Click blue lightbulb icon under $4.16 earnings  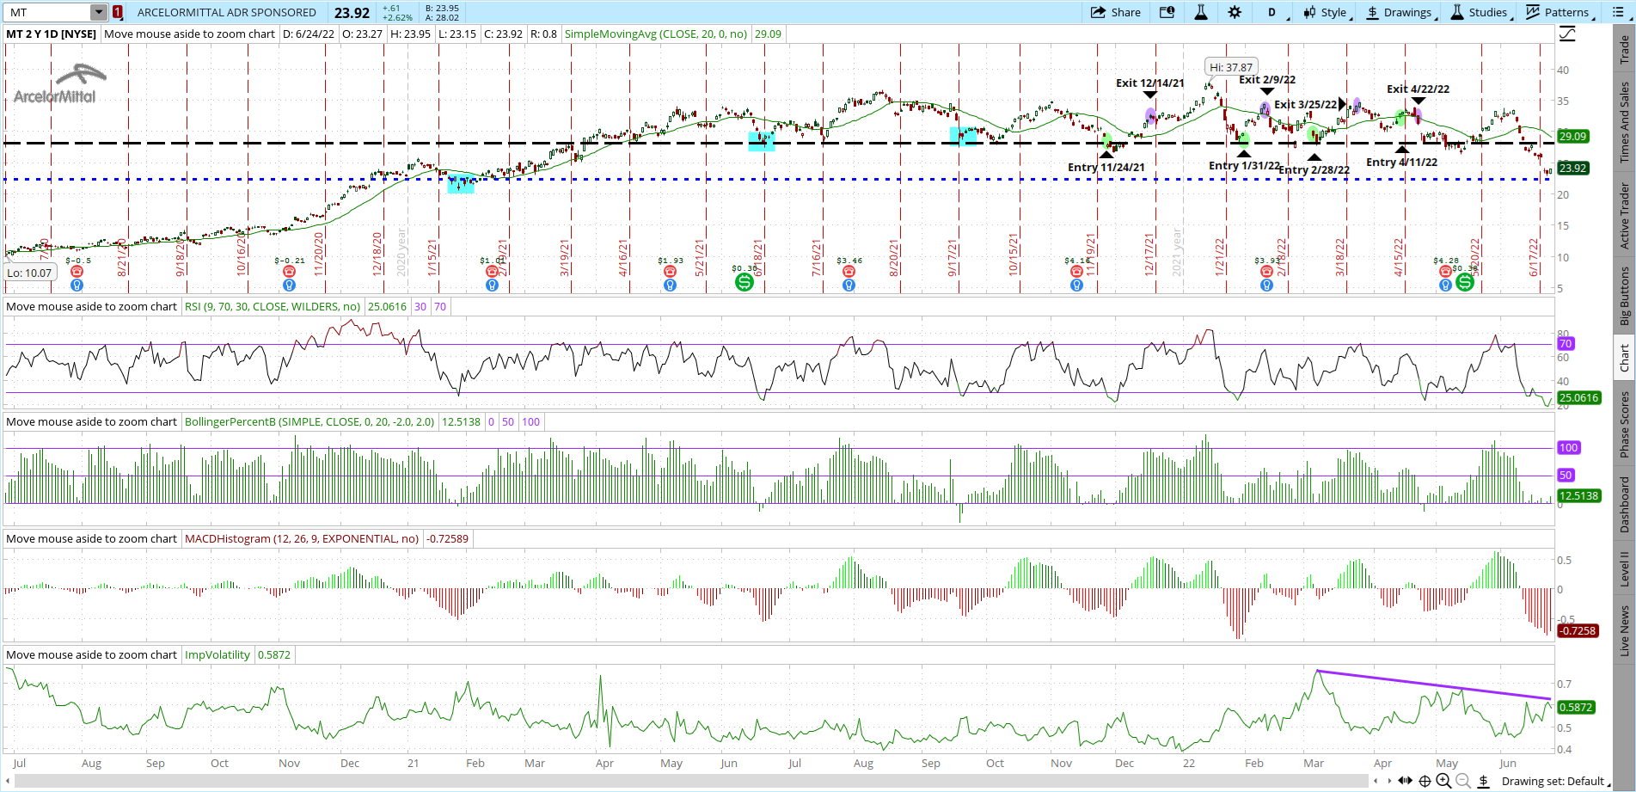point(1076,285)
